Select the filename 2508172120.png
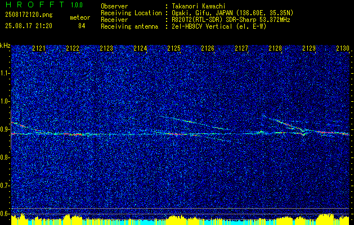 tap(29, 15)
